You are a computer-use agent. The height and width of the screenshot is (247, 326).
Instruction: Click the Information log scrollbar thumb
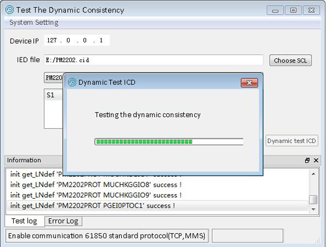pyautogui.click(x=314, y=199)
